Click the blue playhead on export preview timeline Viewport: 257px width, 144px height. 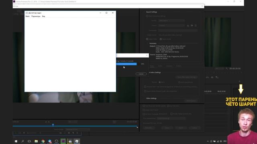tap(53, 125)
